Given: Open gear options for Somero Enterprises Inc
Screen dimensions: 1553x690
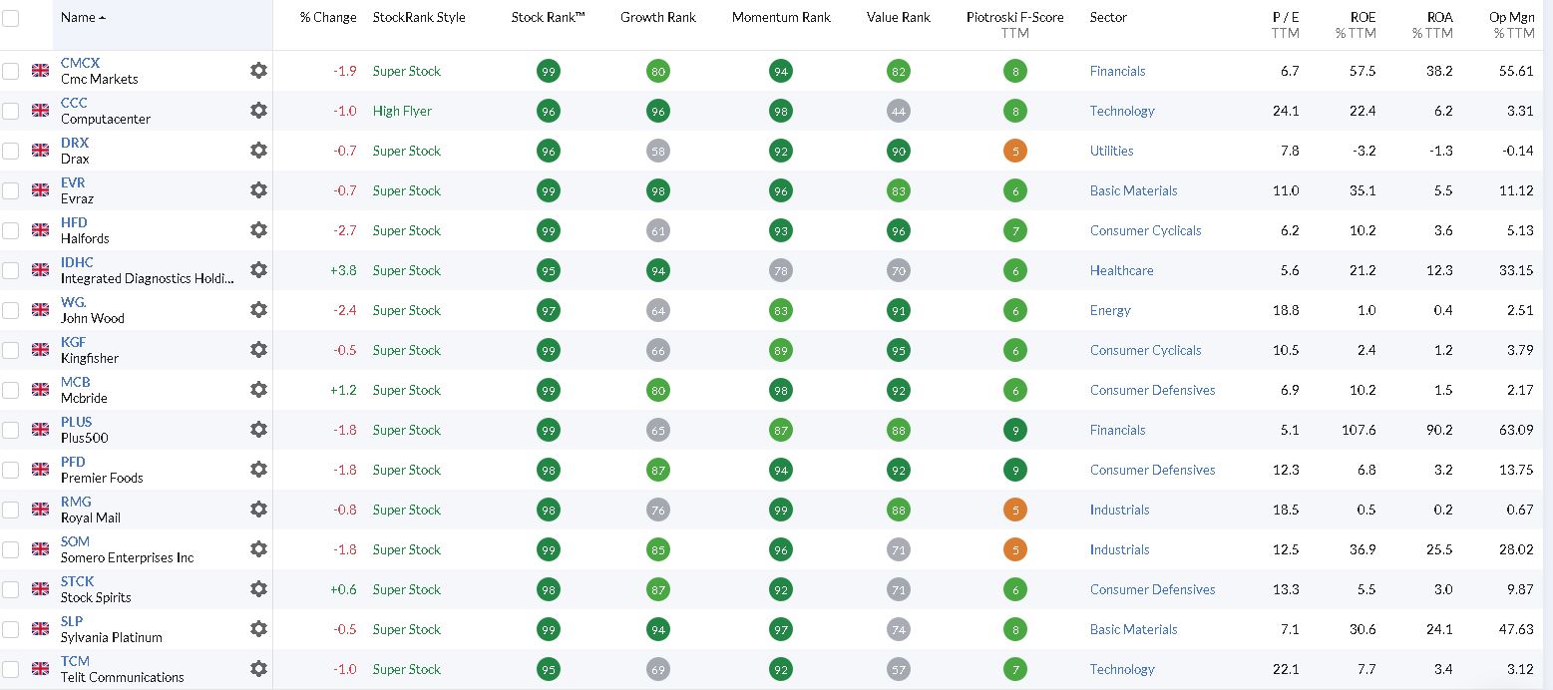Looking at the screenshot, I should [x=258, y=549].
